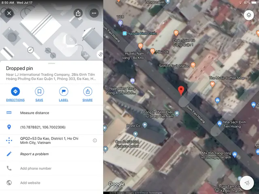The width and height of the screenshot is (259, 194).
Task: Tap Cao ốc Sài Gòn Finance Center marker
Action: pos(135,134)
